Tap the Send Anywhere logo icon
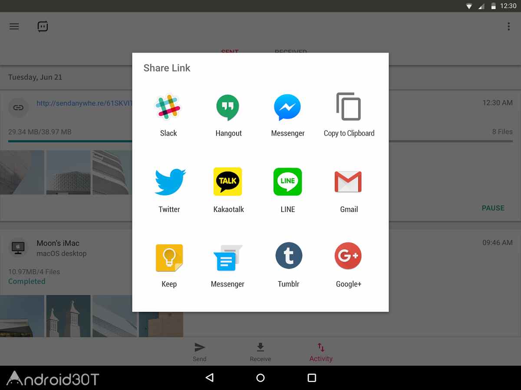 43,26
